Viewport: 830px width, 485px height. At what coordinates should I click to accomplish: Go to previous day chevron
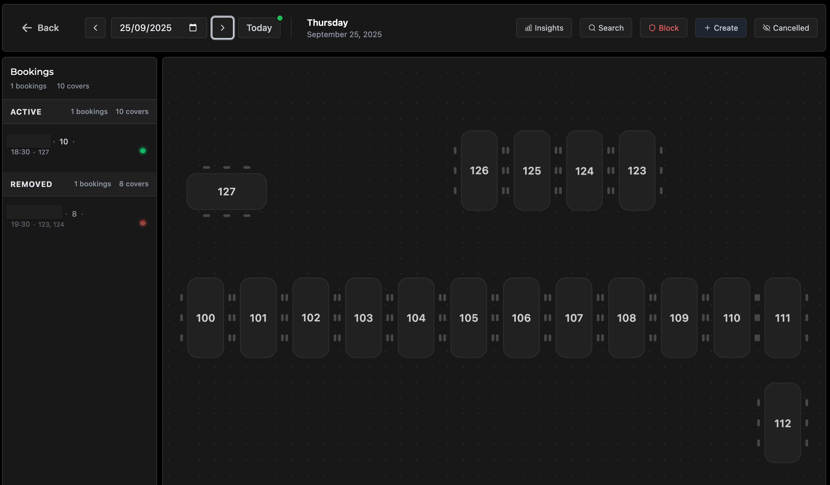[x=95, y=28]
